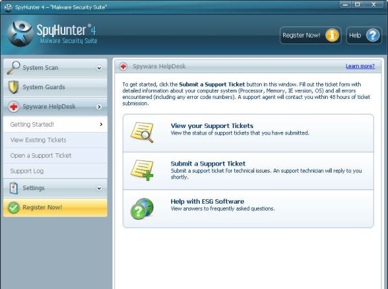388x289 pixels.
Task: Select Open a Support Ticket item
Action: [x=55, y=156]
